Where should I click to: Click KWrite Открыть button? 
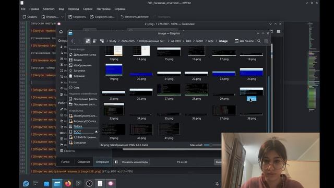50,17
